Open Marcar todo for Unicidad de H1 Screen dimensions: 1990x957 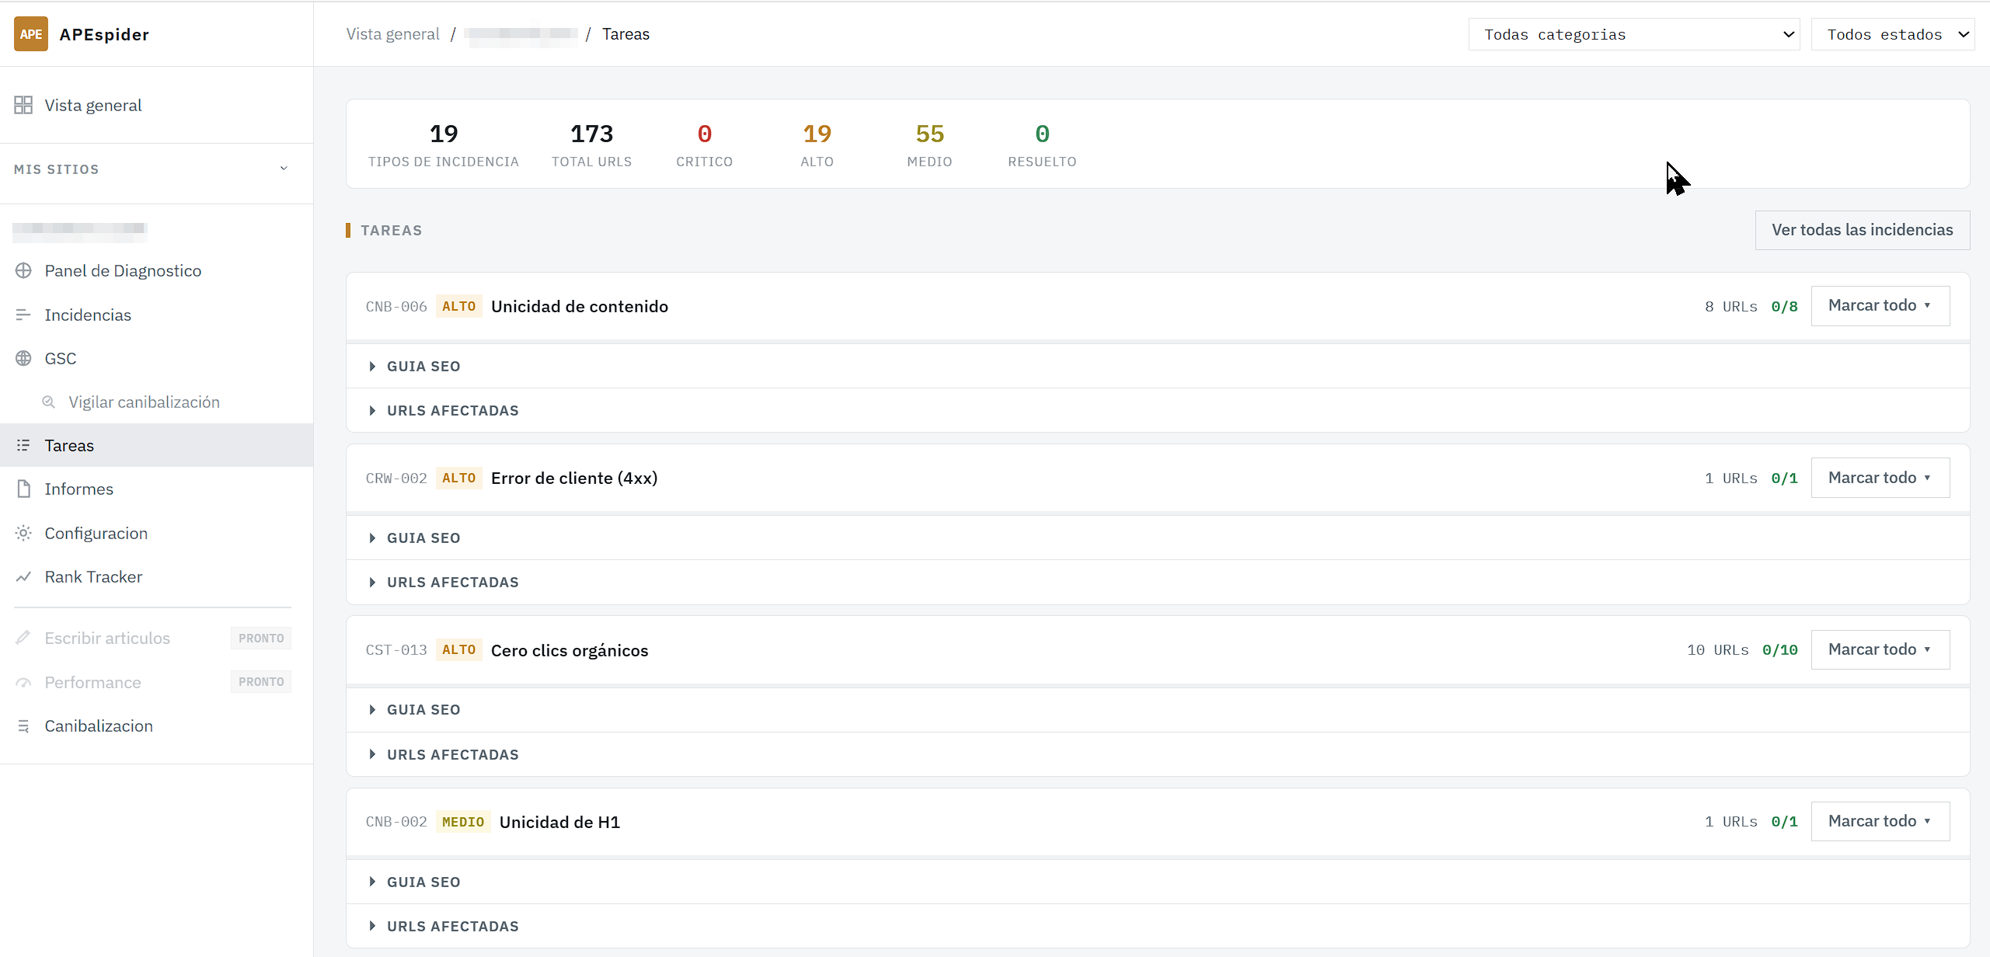tap(1880, 821)
